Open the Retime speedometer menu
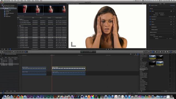176x99 pixels. coord(149,52)
